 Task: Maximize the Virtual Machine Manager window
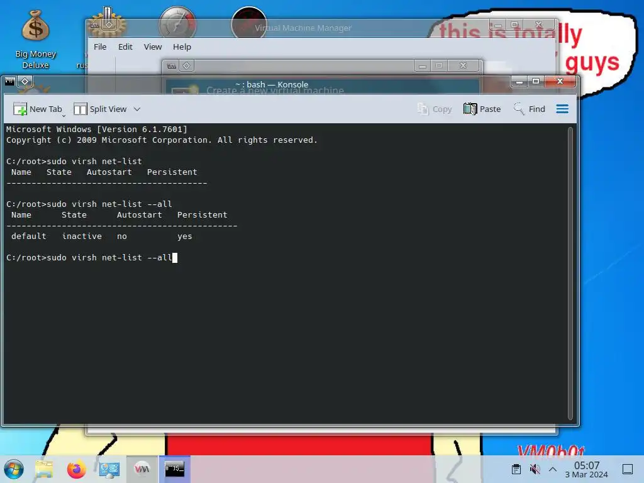514,25
